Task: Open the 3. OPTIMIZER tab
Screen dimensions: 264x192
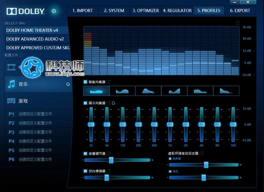Action: [x=146, y=11]
